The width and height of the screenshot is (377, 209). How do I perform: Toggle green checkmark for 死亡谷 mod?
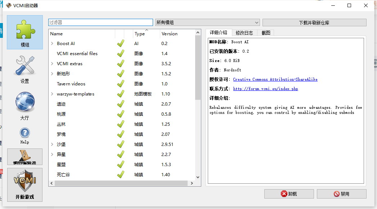[121, 175]
